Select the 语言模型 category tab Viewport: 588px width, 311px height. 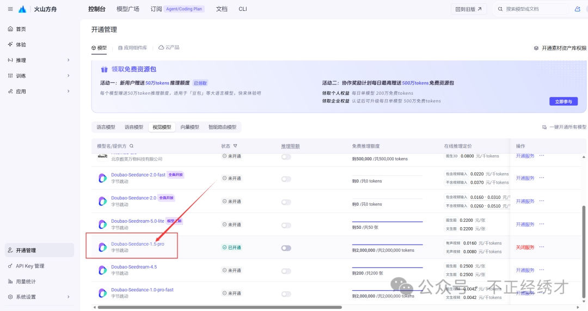coord(106,127)
